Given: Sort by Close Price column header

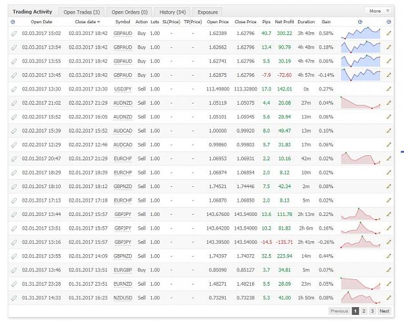Looking at the screenshot, I should coord(246,22).
